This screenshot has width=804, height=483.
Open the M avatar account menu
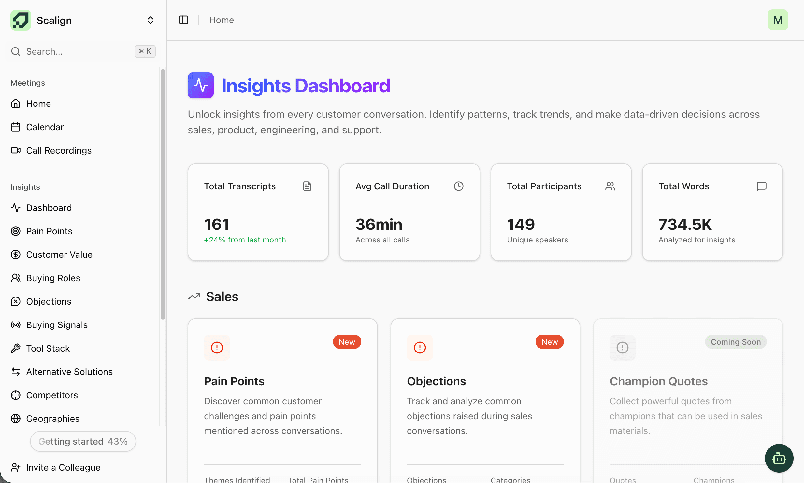tap(778, 20)
